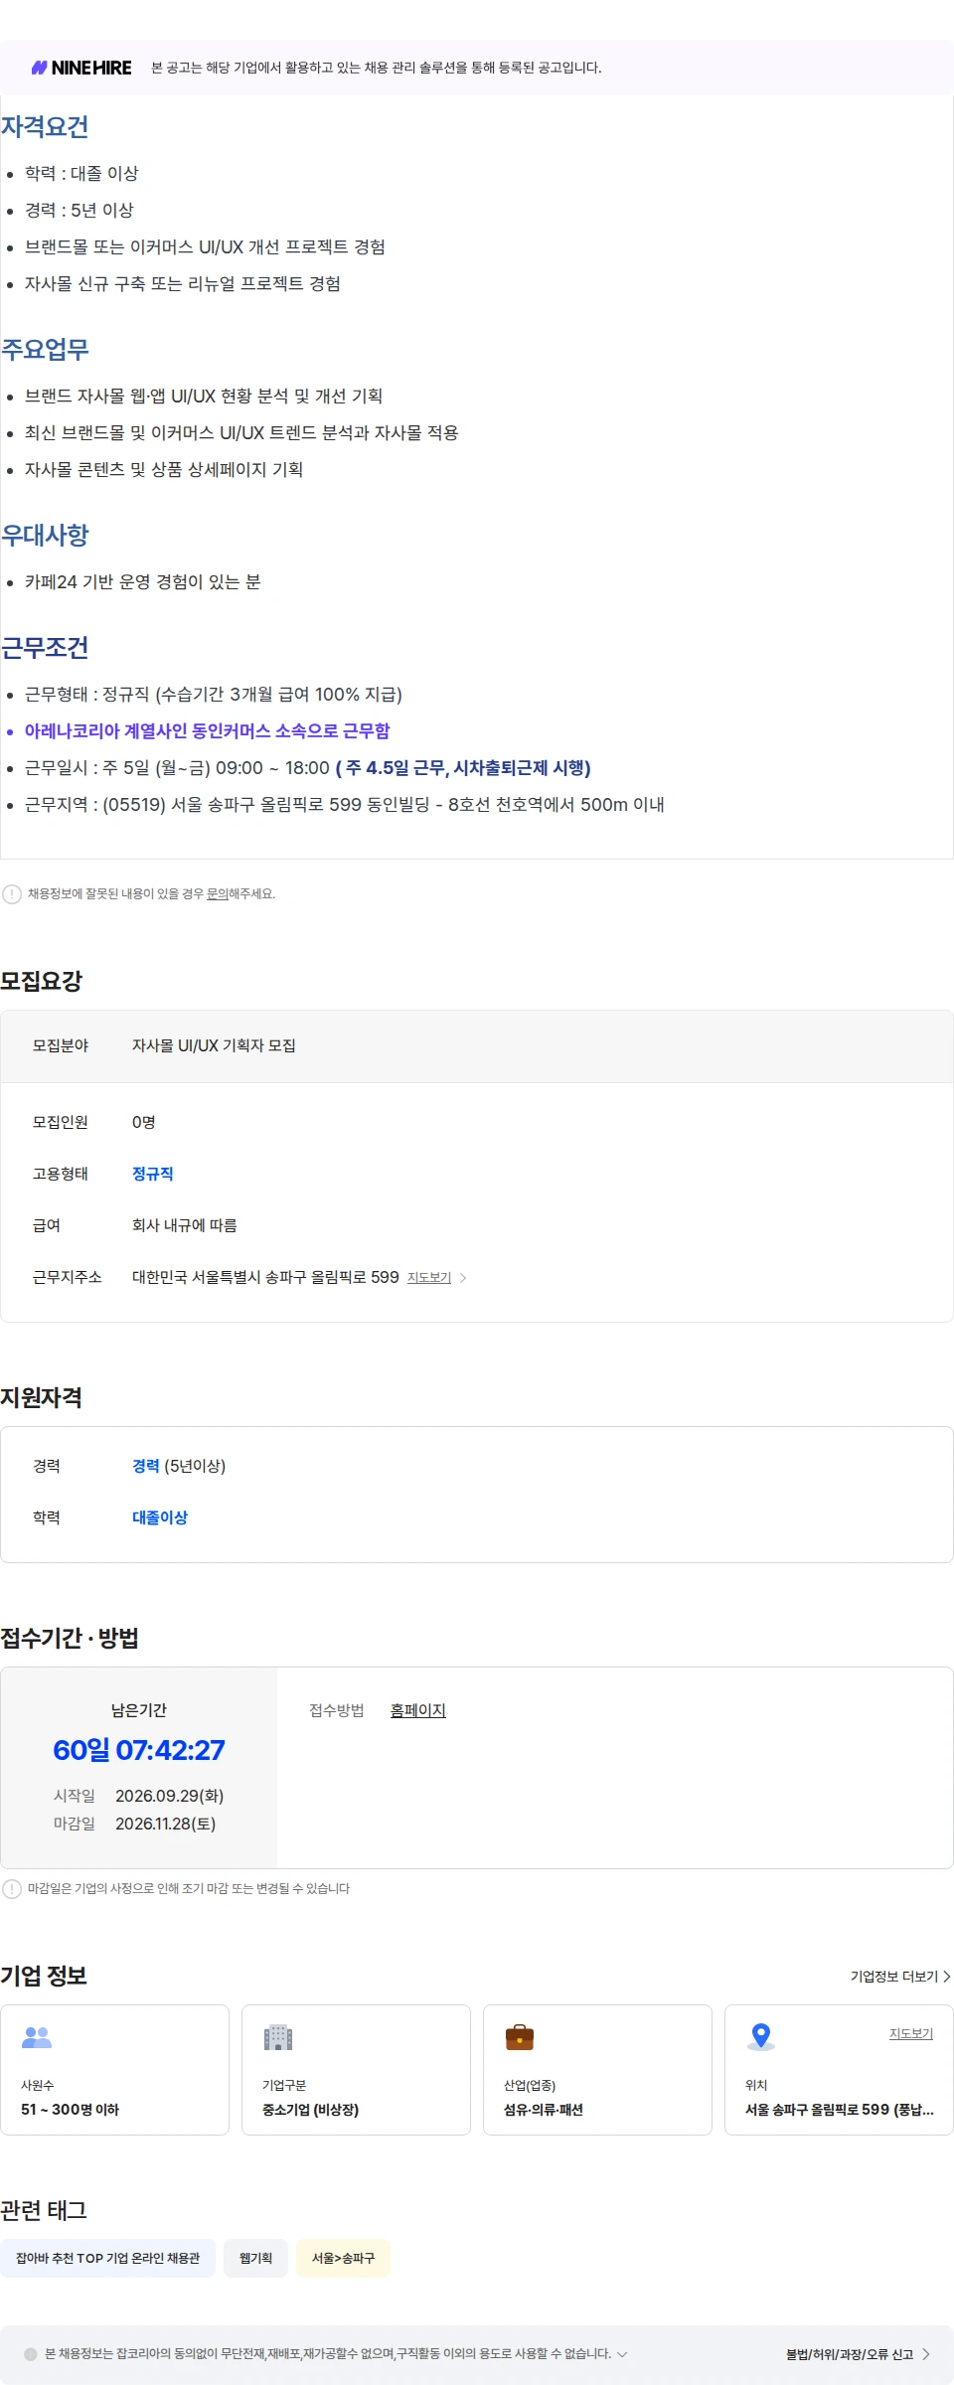Viewport: 954px width, 2385px height.
Task: Click the 섬유·의류·패션 industry value
Action: 544,2110
